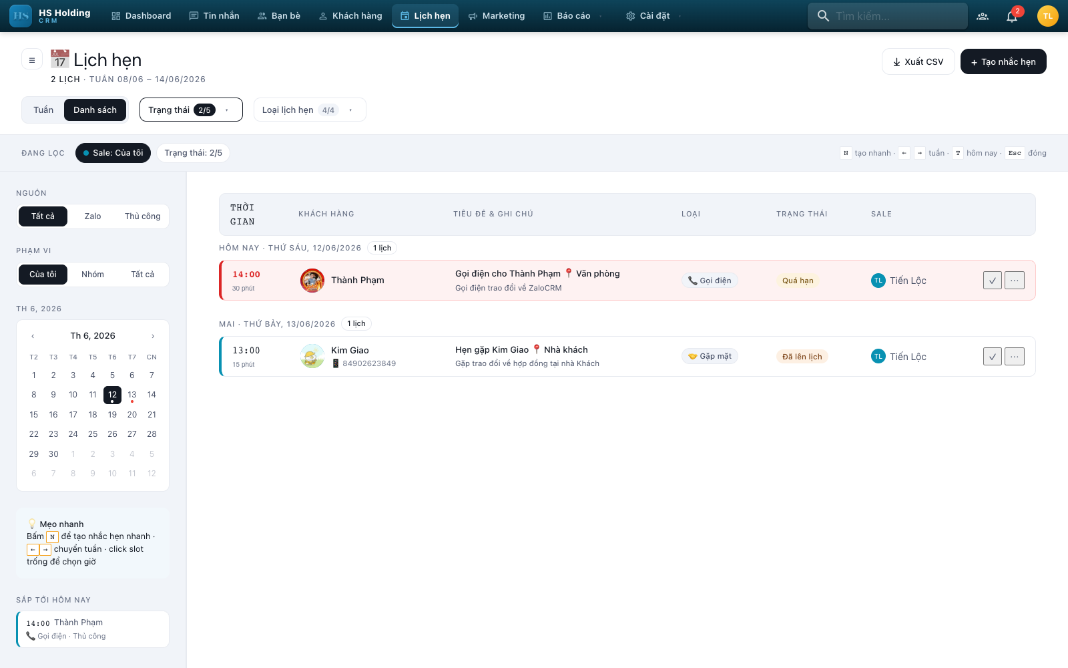The width and height of the screenshot is (1068, 668).
Task: Open the Dashboard tab
Action: (141, 16)
